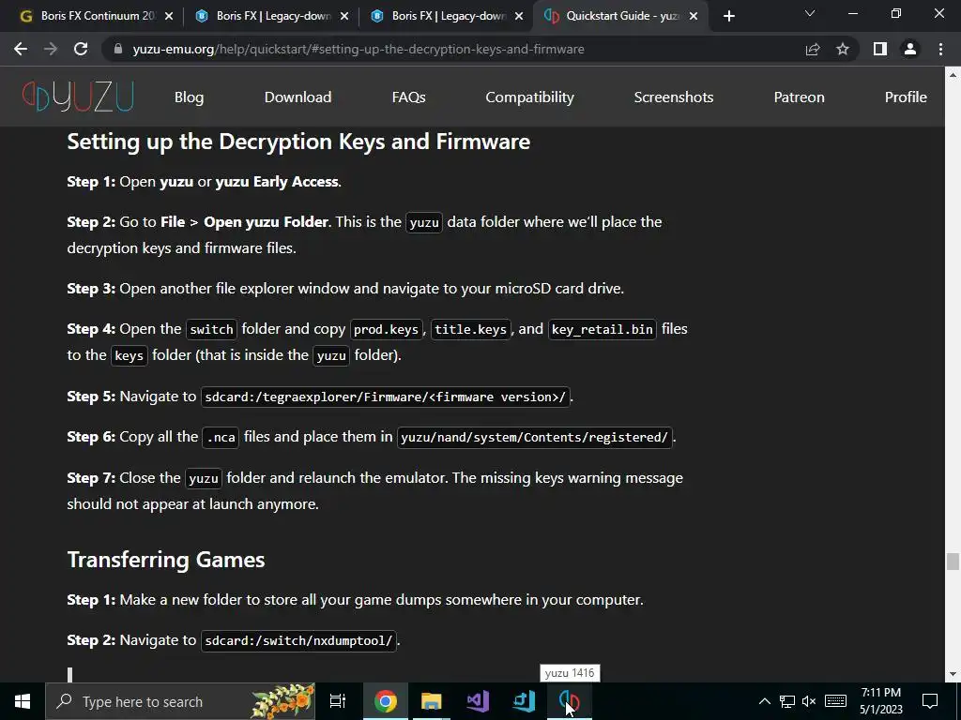
Task: Bookmark this page with the star icon
Action: [x=843, y=49]
